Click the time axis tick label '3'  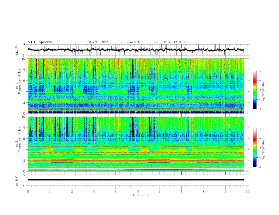click(94, 191)
